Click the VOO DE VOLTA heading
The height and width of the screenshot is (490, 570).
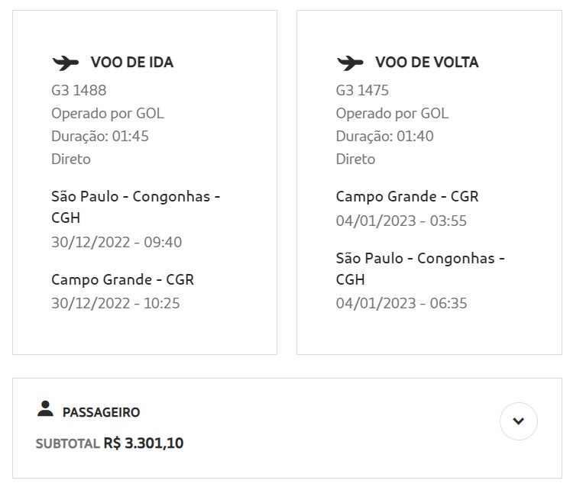[x=427, y=63]
